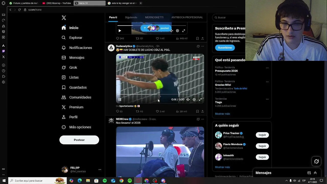Open more options for Gracias Milei trend
327x184 pixels.
pyautogui.click(x=267, y=82)
